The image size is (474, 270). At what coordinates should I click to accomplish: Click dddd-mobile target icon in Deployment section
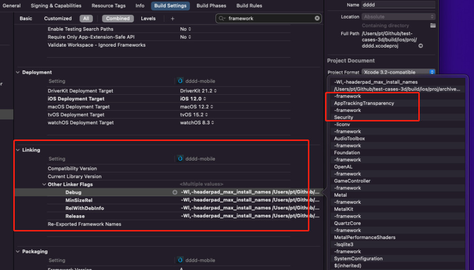click(x=180, y=81)
